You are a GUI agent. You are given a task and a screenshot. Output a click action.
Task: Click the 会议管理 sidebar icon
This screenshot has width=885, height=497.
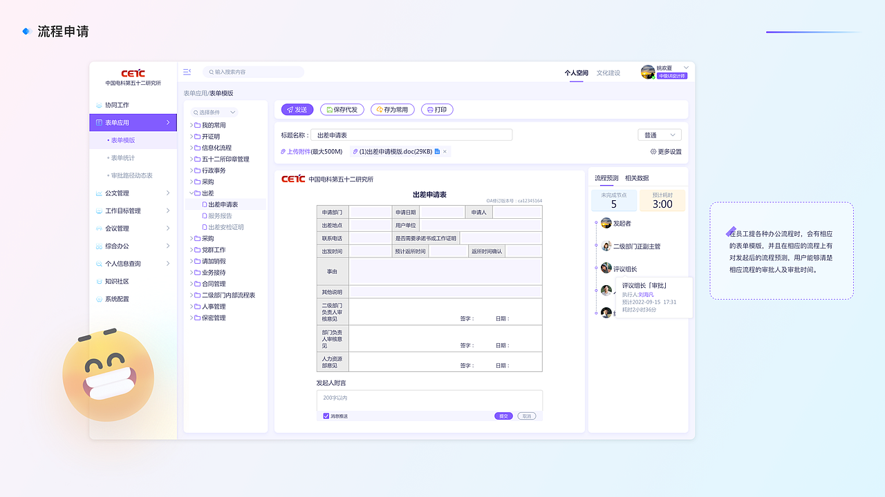coord(99,228)
